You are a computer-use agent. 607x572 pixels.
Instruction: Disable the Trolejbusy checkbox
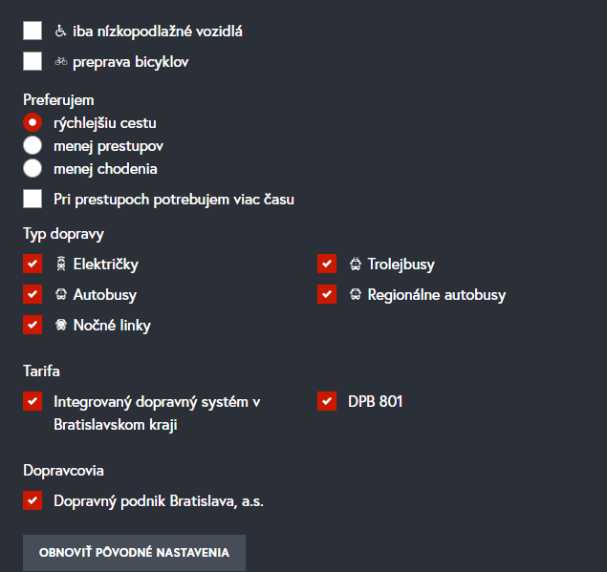pos(327,264)
